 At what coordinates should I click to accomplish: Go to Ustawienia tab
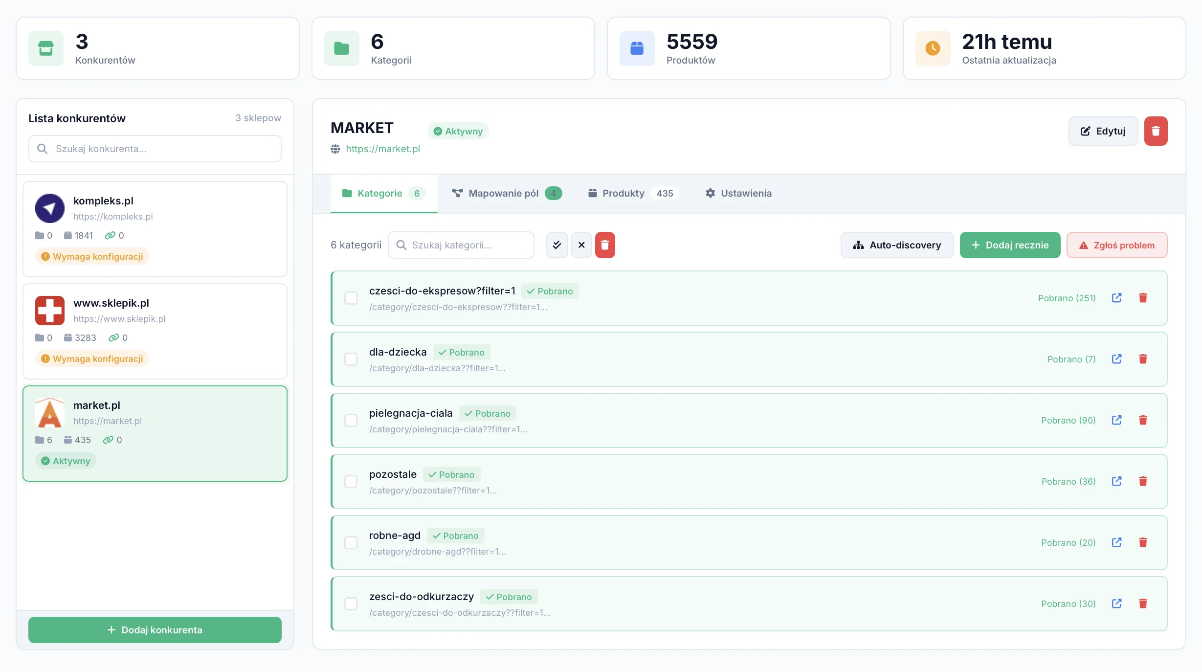tap(738, 193)
